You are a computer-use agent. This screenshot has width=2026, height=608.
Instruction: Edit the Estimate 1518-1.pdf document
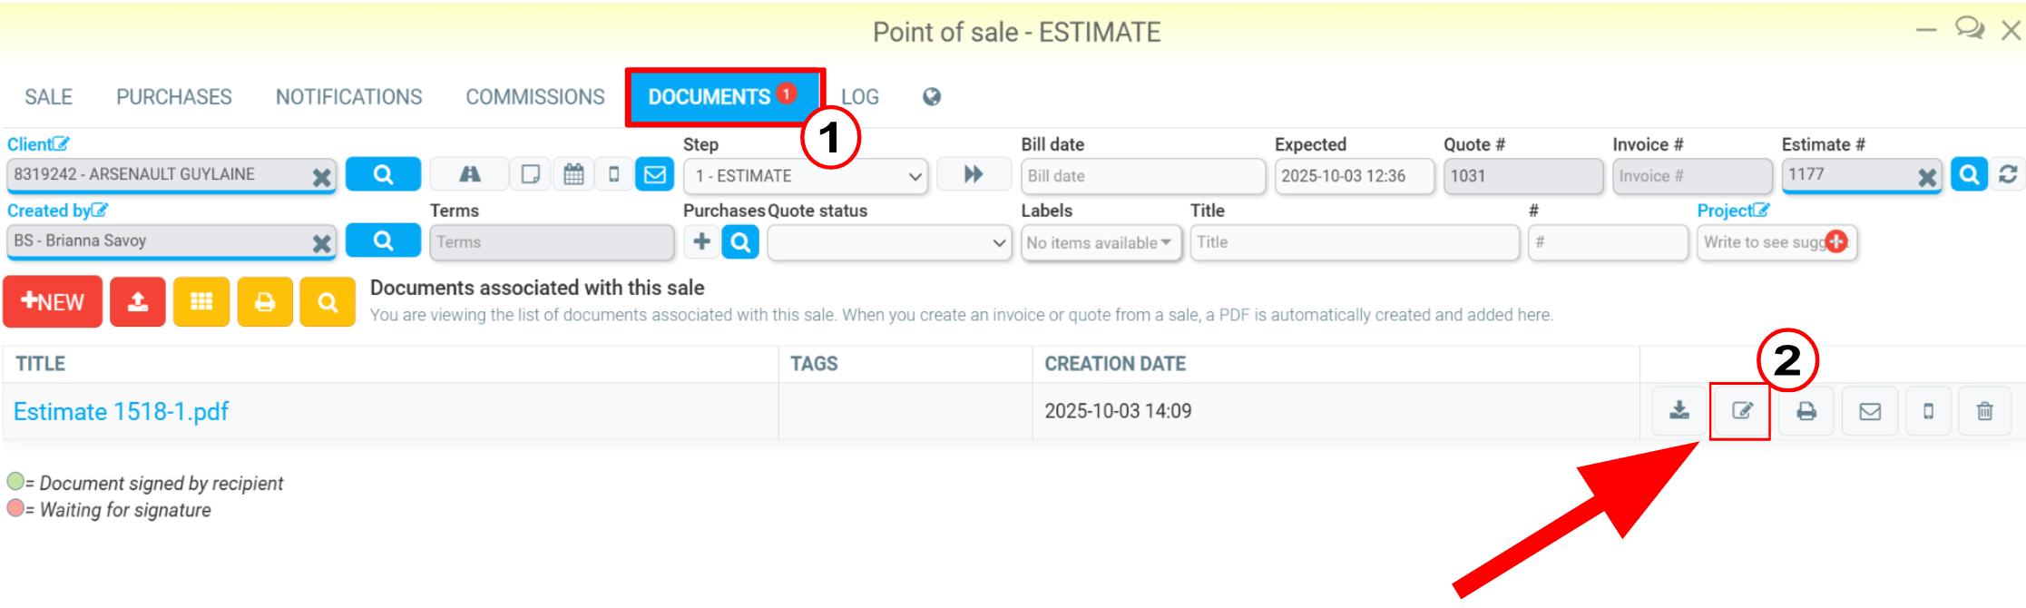[x=1741, y=411]
